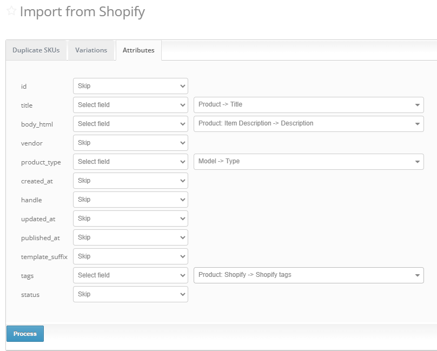Click the template_suffix attribute label
Viewport: 437px width, 351px height.
pos(44,257)
